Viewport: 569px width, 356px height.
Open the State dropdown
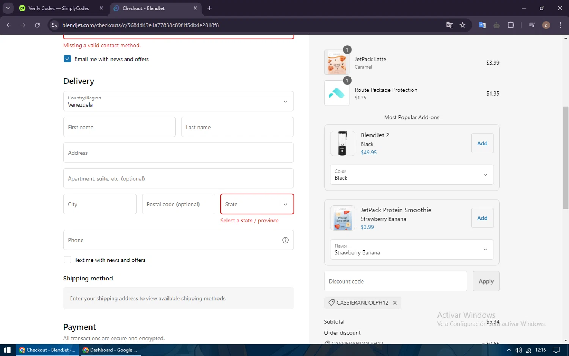click(257, 204)
